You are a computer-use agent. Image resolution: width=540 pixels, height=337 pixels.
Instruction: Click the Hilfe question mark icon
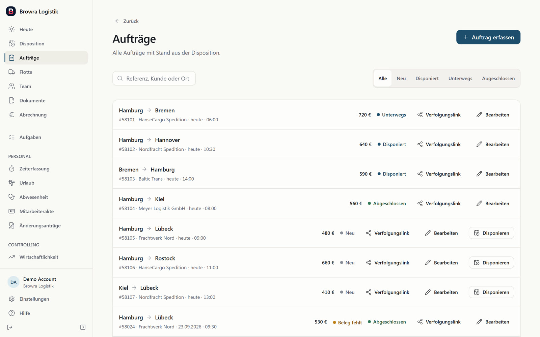(12, 313)
